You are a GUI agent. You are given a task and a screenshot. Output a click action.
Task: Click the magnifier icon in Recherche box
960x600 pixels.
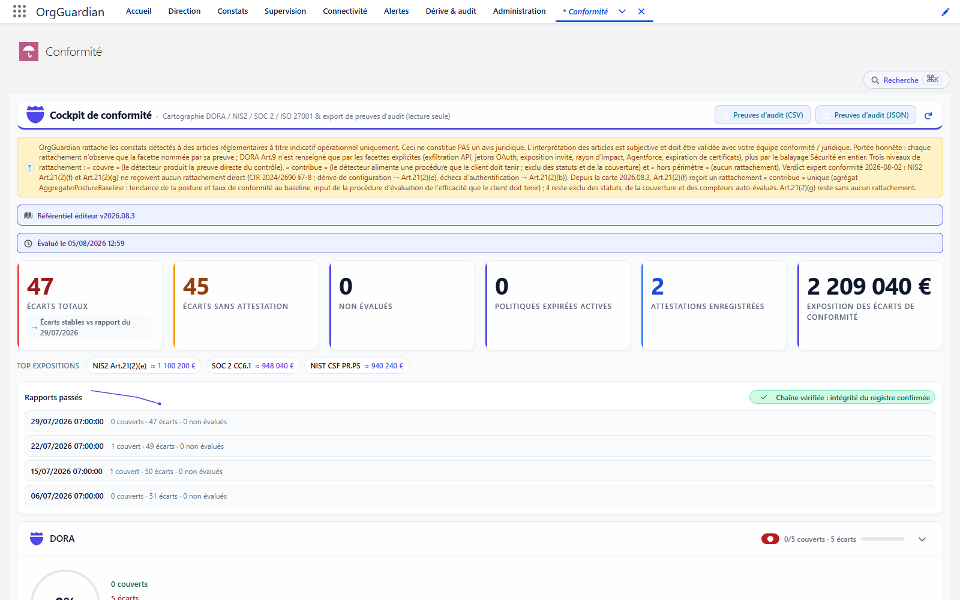tap(875, 80)
